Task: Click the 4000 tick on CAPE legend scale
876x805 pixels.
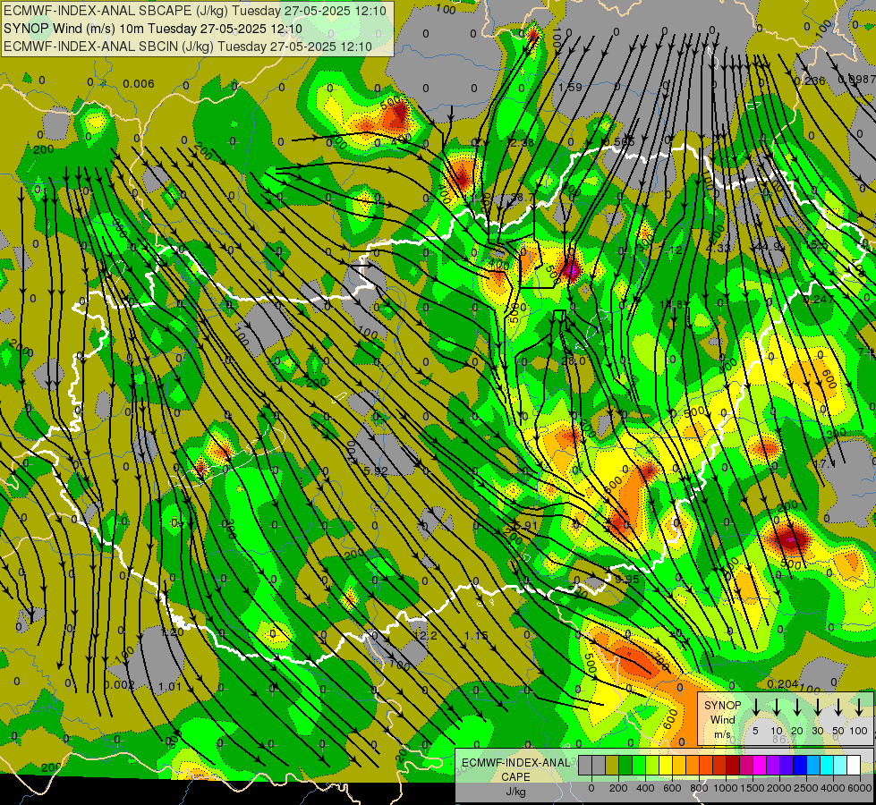Action: [x=833, y=788]
